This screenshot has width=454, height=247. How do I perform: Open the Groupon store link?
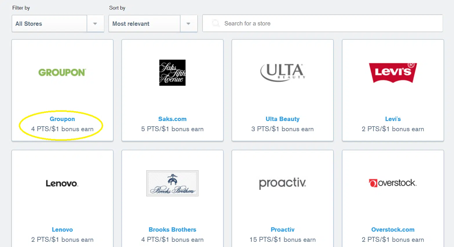click(62, 119)
